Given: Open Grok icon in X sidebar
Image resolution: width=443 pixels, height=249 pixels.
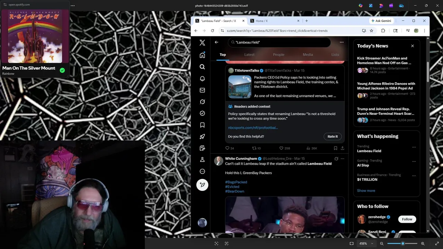Looking at the screenshot, I should click(202, 102).
